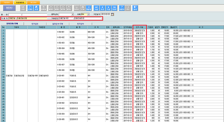
Task: Click the Print (인쇄) printer icon
Action: [82, 8]
